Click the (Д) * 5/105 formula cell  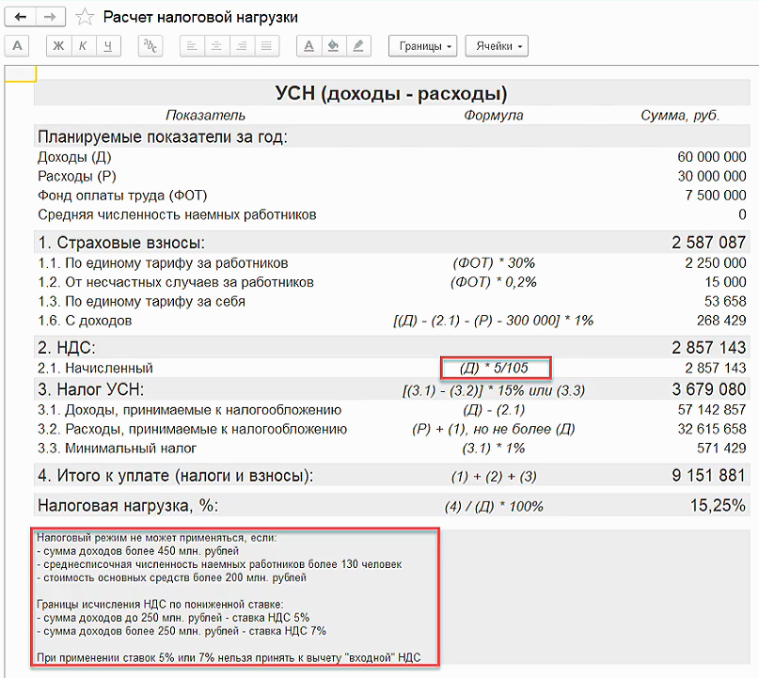pos(495,368)
